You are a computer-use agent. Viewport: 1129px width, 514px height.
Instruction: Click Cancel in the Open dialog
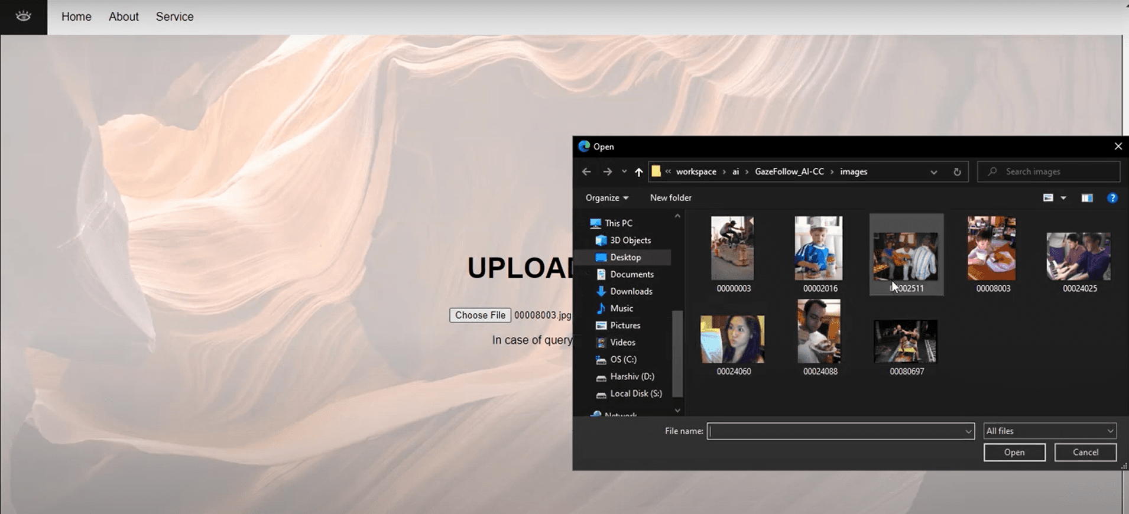(x=1085, y=453)
